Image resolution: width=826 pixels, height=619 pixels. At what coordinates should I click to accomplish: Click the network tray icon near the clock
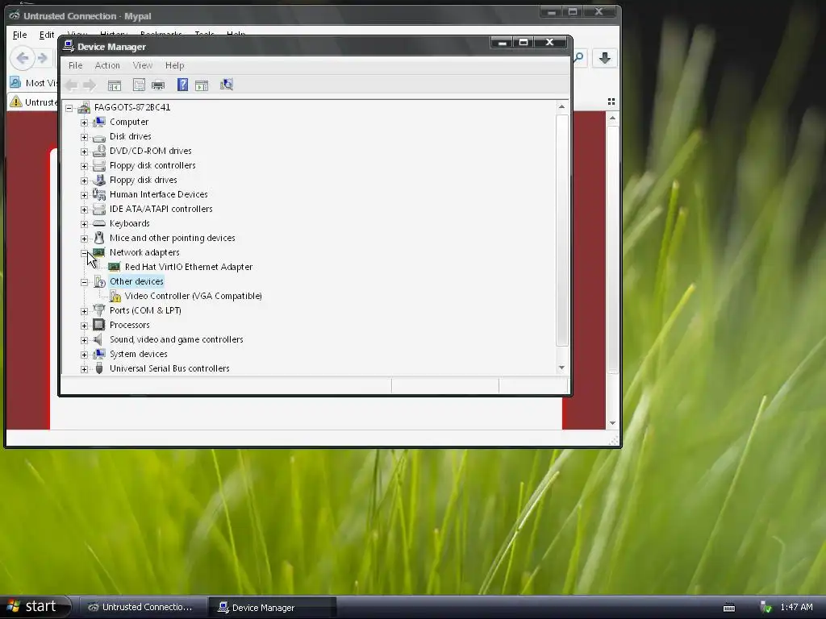click(x=766, y=607)
